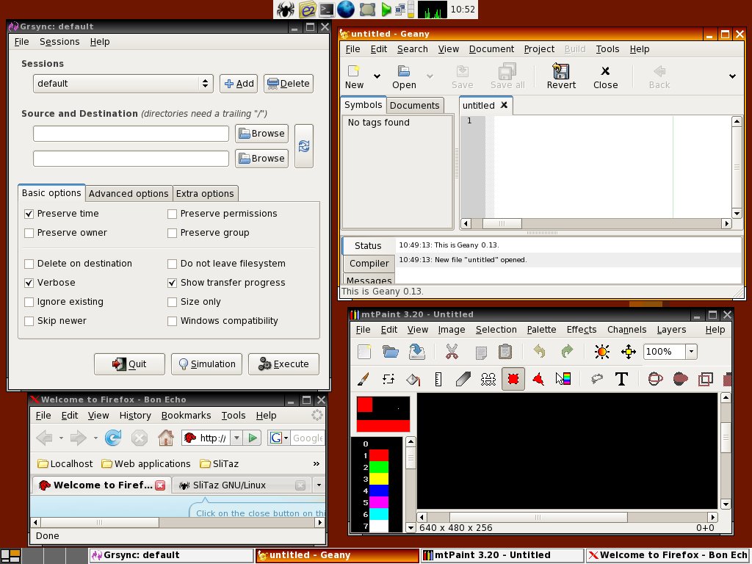Add a new Grsync session

click(239, 84)
